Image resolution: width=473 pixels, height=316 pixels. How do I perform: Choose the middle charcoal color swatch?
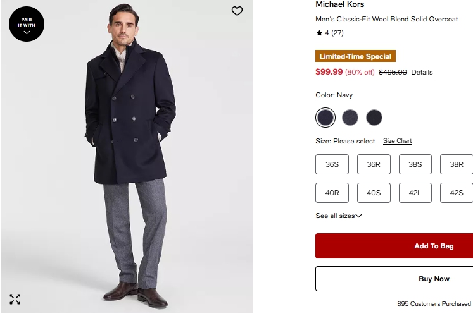350,118
